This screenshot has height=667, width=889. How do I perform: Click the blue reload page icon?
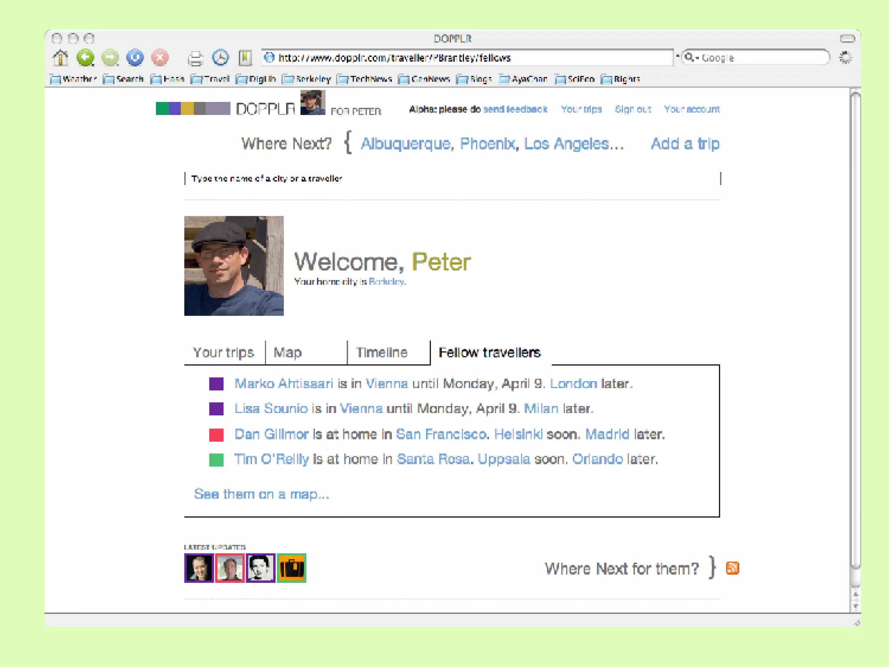[135, 58]
